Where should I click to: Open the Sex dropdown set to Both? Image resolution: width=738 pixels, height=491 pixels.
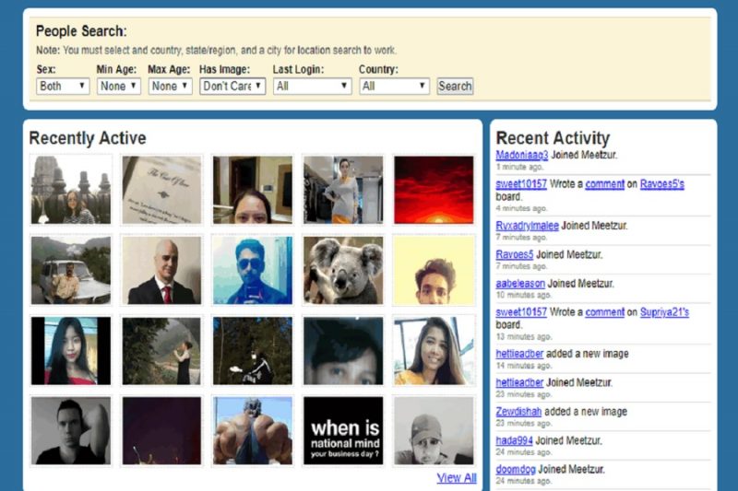coord(63,86)
